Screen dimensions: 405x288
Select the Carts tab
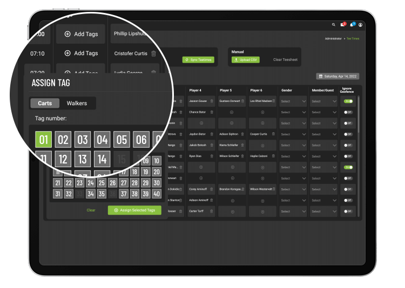[x=45, y=103]
